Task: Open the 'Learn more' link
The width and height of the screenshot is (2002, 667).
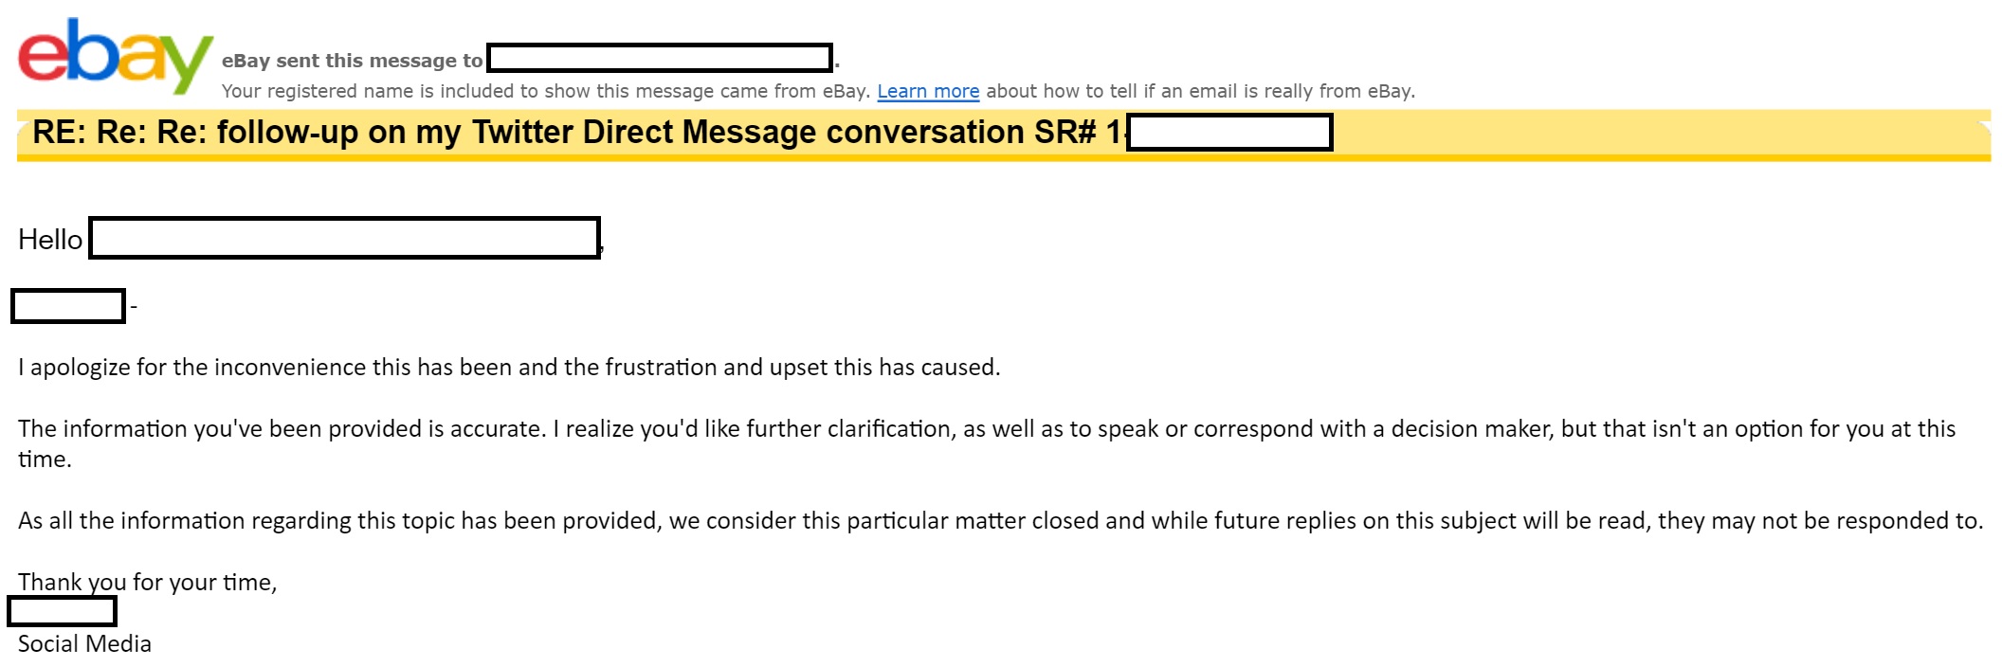Action: [927, 91]
